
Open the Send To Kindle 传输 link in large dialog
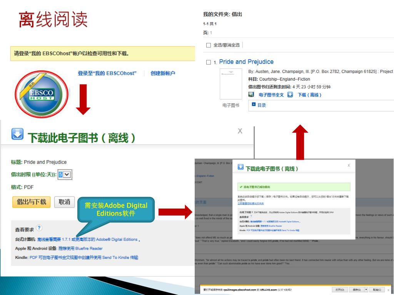(84, 257)
